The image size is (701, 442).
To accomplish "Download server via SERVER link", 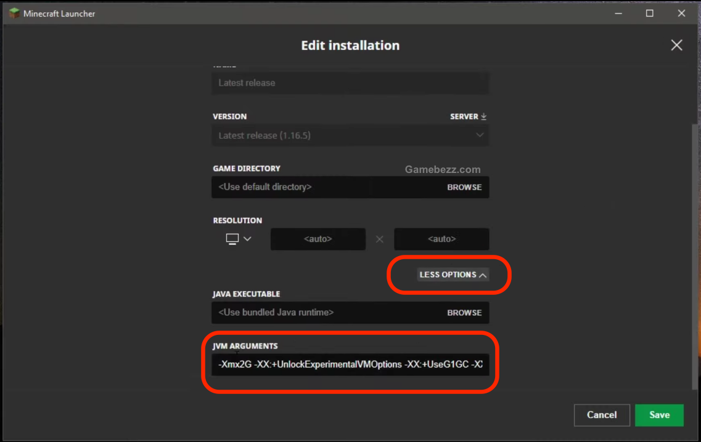I will [x=468, y=116].
